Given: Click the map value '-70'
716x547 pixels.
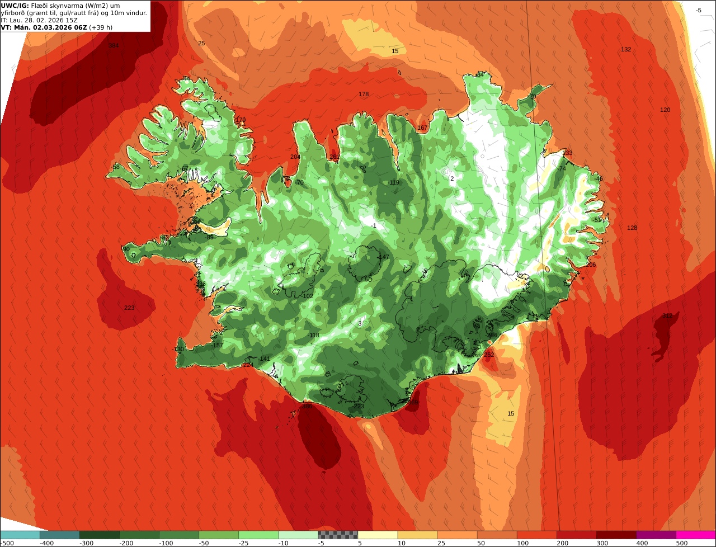Looking at the screenshot, I should [299, 182].
